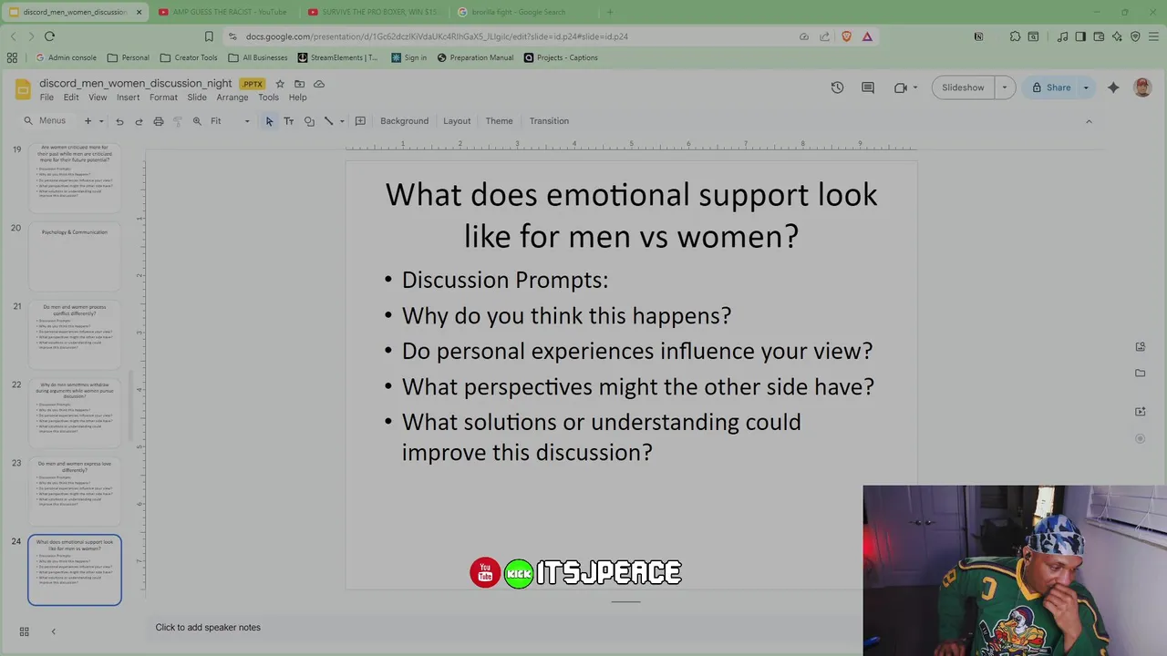Open the Leo AI sparkle icon
The width and height of the screenshot is (1167, 656).
click(1117, 36)
